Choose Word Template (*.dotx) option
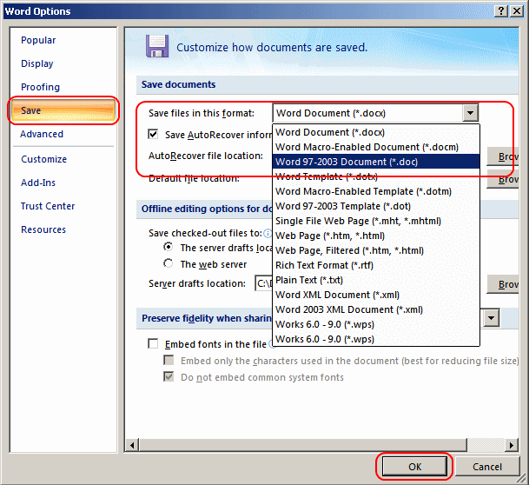 (376, 176)
